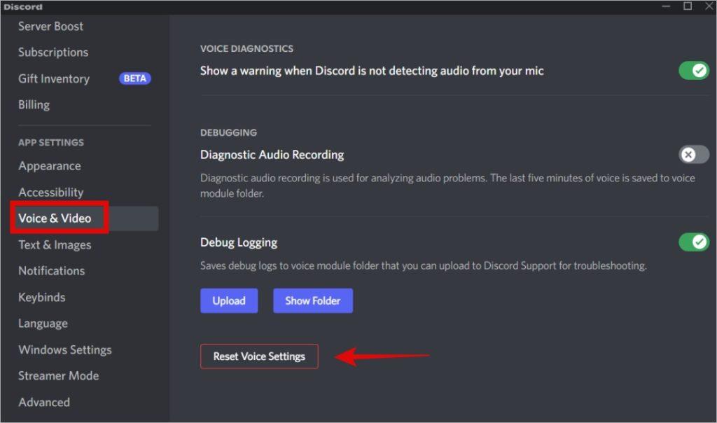Open Text & Images settings
Viewport: 717px width, 423px height.
[x=55, y=245]
